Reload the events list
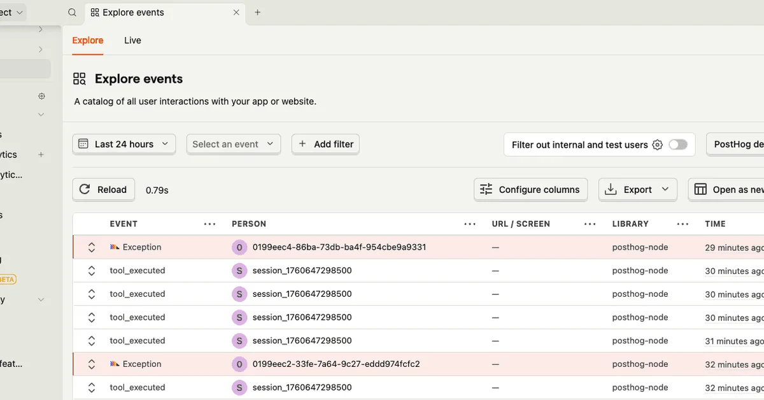 coord(103,189)
